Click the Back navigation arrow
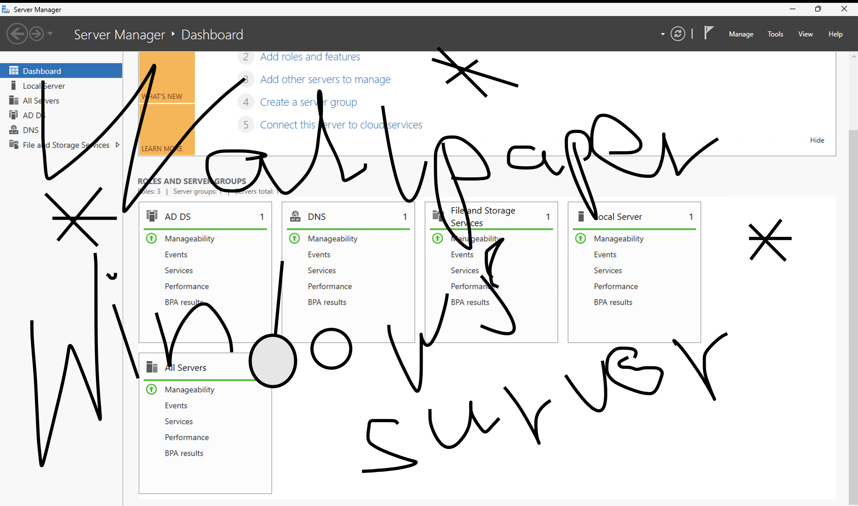The width and height of the screenshot is (858, 506). point(17,34)
